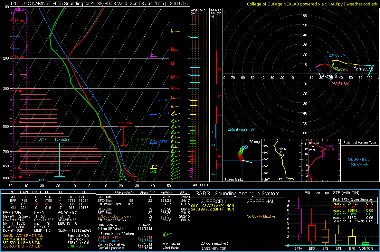Click the green 'SHIP = 0.7' parameter
The height and width of the screenshot is (252, 380).
tap(75, 247)
